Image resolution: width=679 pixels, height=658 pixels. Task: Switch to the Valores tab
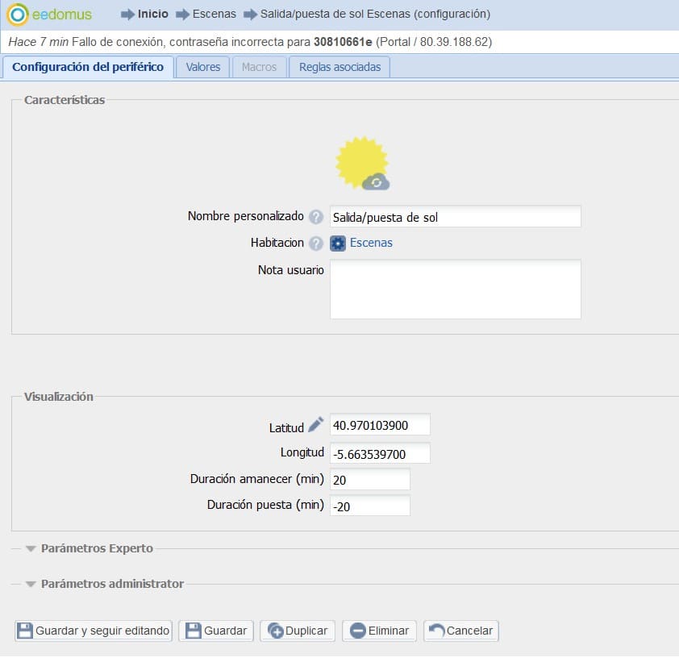(x=203, y=67)
